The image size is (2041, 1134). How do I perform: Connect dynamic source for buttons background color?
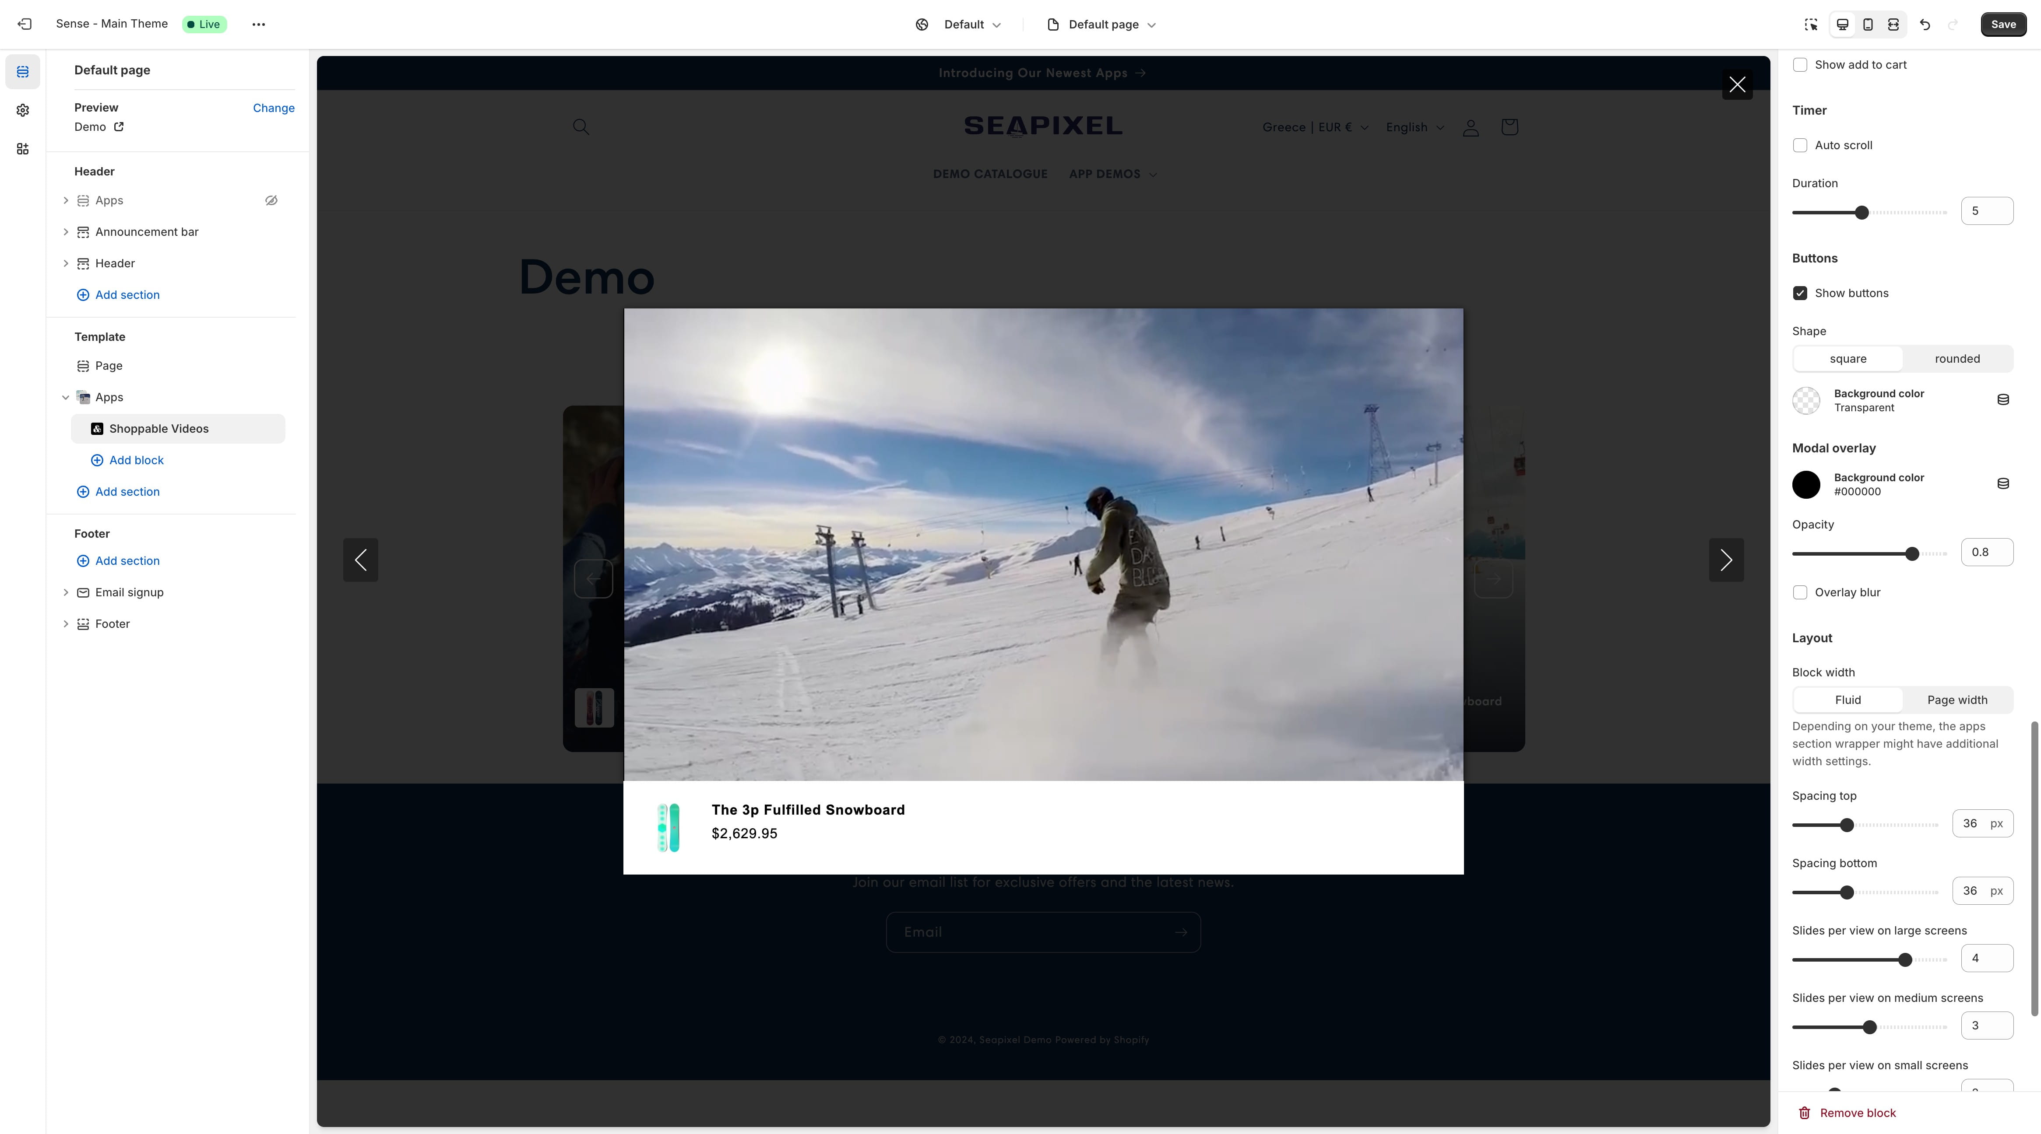click(2003, 400)
